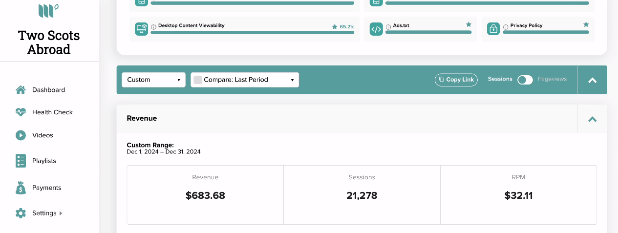Collapse the teal filter bar chevron
This screenshot has width=618, height=233.
[x=592, y=80]
